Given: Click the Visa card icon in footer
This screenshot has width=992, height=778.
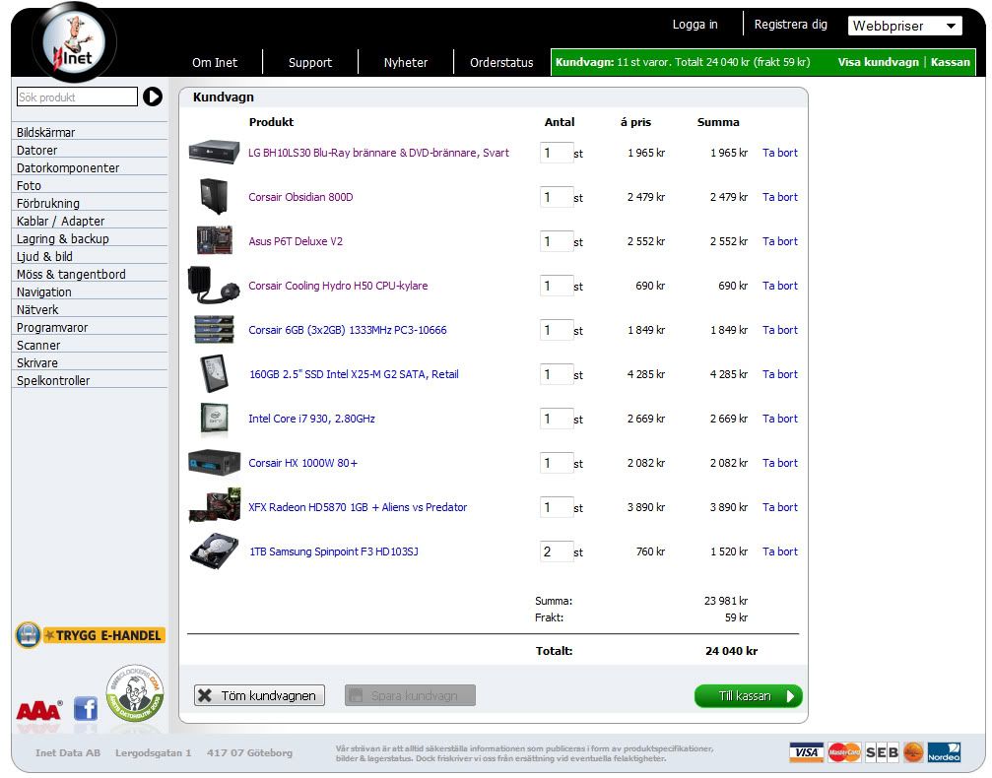Looking at the screenshot, I should [806, 752].
